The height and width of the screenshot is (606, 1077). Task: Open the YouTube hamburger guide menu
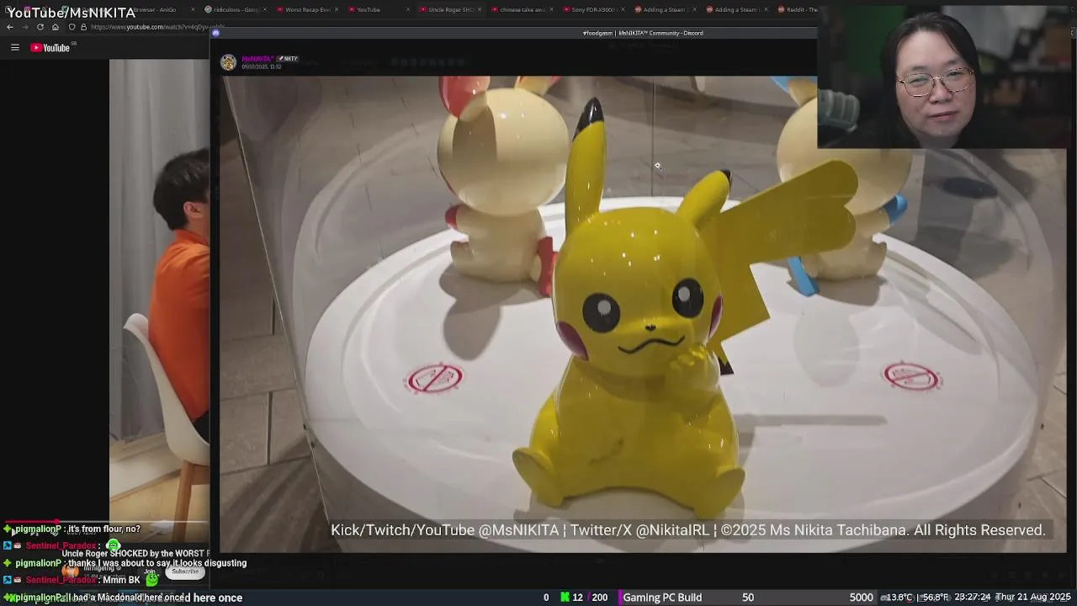point(15,48)
